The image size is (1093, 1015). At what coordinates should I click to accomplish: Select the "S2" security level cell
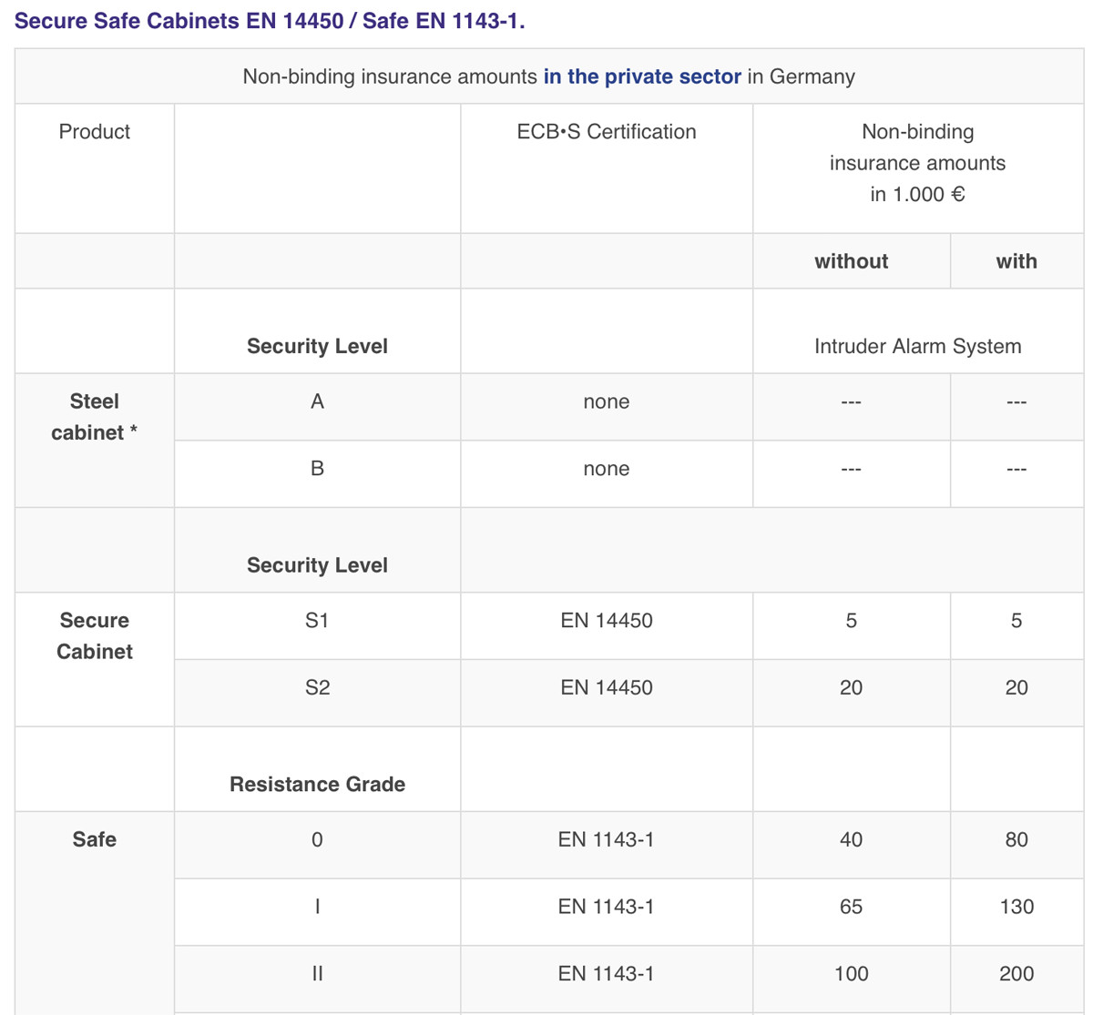click(317, 687)
